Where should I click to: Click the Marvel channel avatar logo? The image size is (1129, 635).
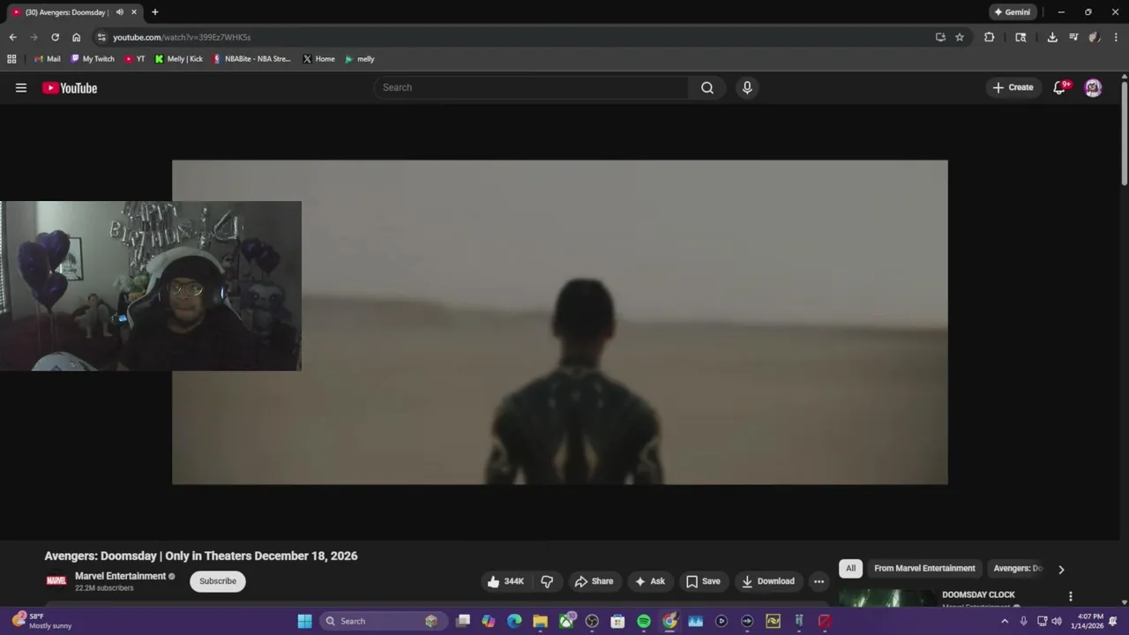tap(56, 581)
